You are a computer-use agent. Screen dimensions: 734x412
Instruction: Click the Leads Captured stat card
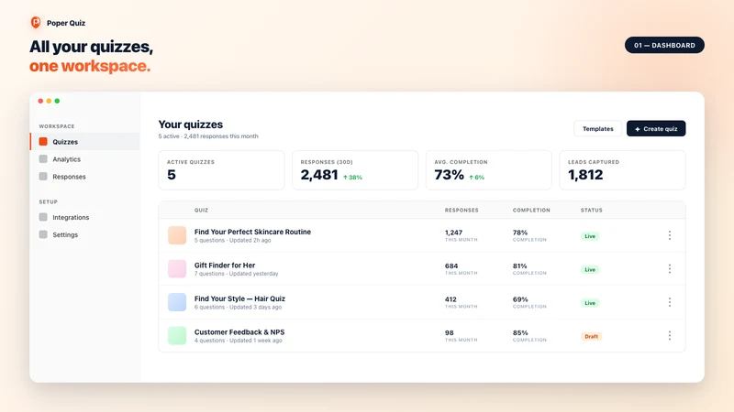point(623,170)
